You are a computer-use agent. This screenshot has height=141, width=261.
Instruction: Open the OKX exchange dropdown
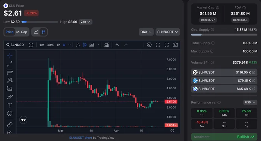point(146,32)
